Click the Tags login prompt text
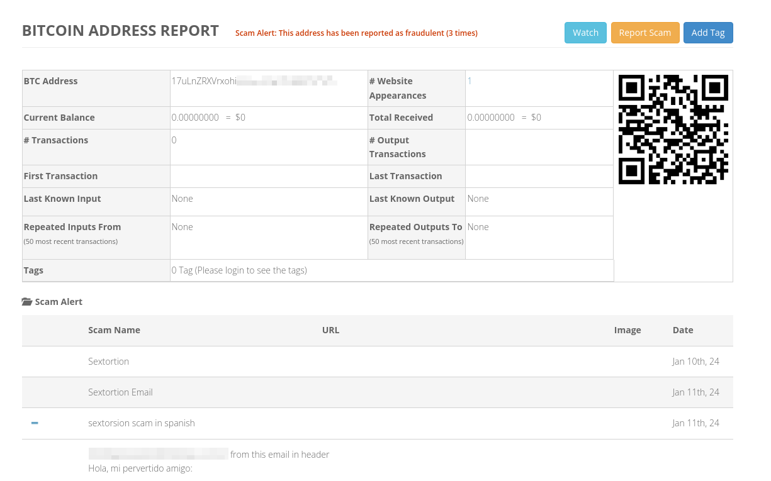This screenshot has width=771, height=481. (x=239, y=270)
